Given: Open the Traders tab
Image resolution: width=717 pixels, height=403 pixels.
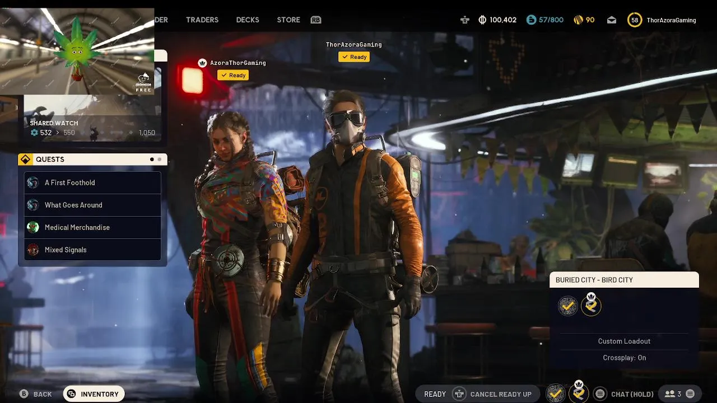Looking at the screenshot, I should tap(202, 20).
